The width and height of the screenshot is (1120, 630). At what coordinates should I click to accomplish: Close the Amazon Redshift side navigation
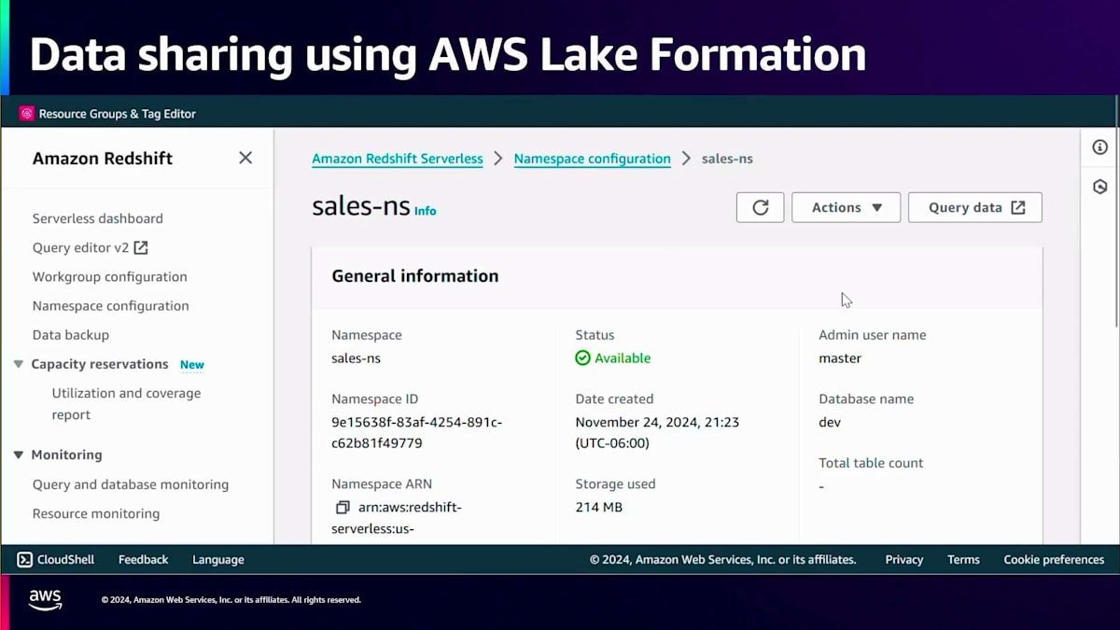pos(245,158)
